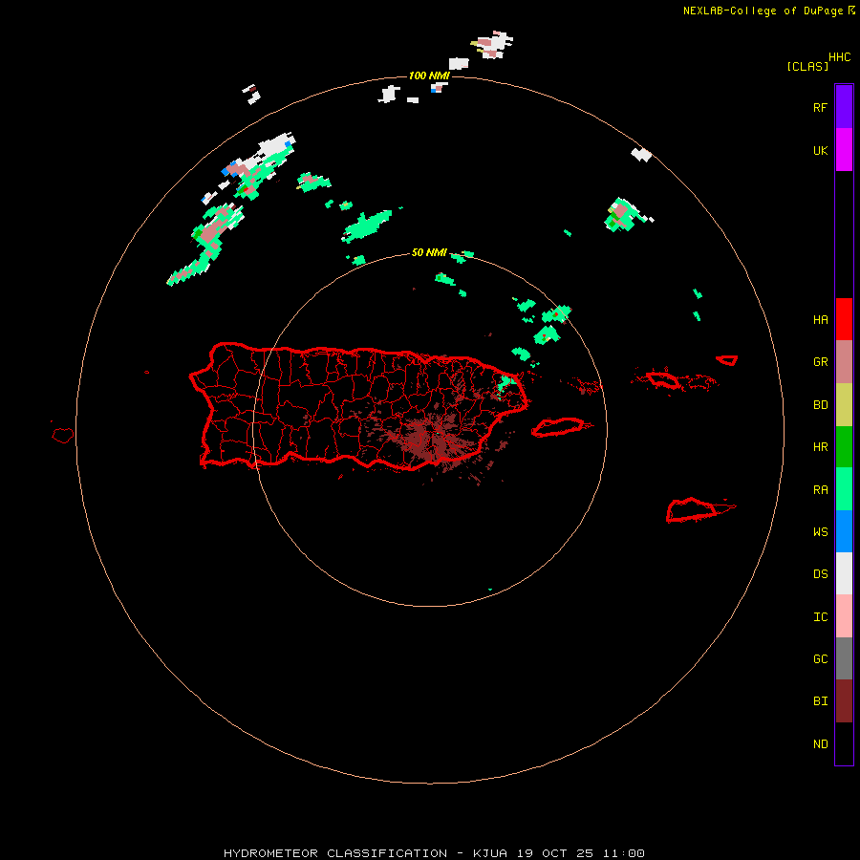Select the GC gray legend swatch
Screen dimensions: 860x860
[x=844, y=658]
